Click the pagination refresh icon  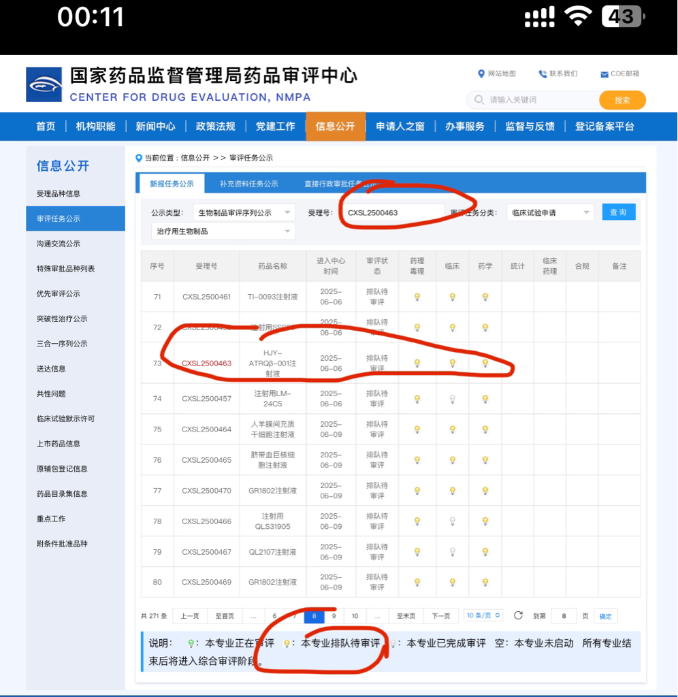pyautogui.click(x=518, y=615)
